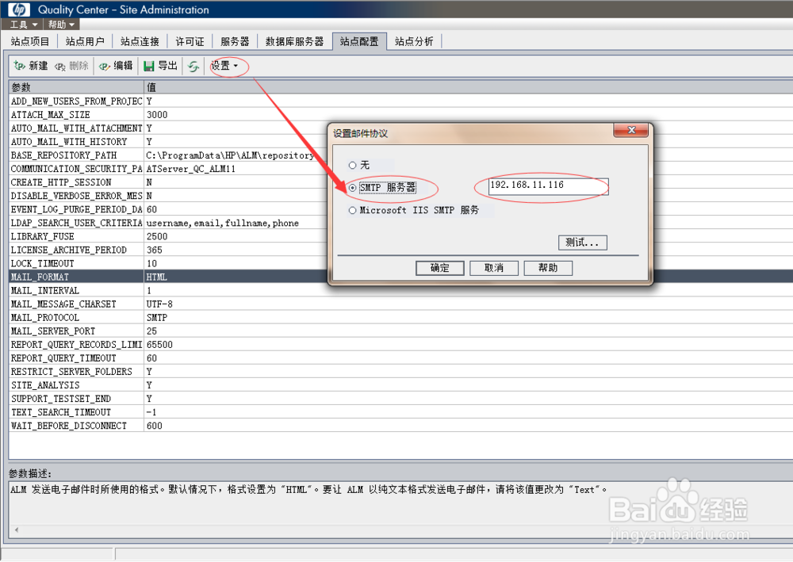Select the DISABLE_VERBOSE_ERROR_MES row
Image resolution: width=793 pixels, height=562 pixels.
400,196
